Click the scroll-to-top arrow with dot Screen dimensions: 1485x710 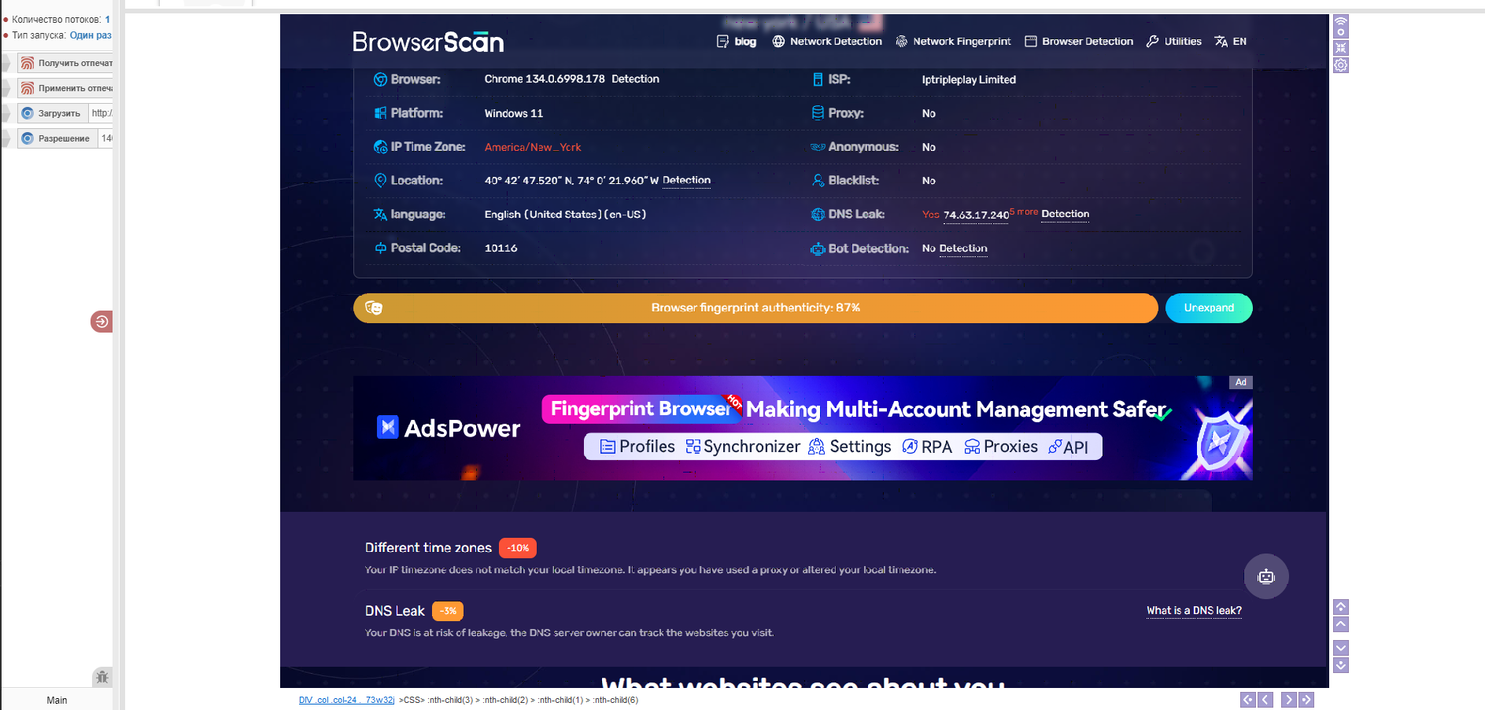[1341, 607]
